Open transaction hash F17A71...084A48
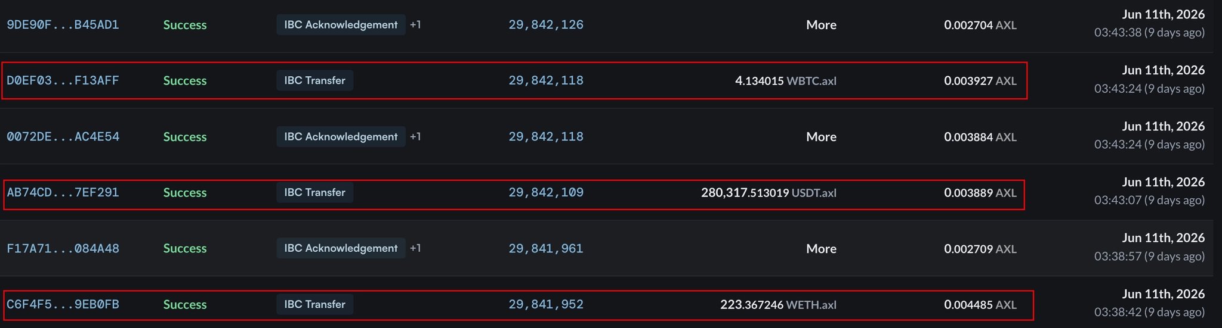The image size is (1222, 328). (63, 249)
